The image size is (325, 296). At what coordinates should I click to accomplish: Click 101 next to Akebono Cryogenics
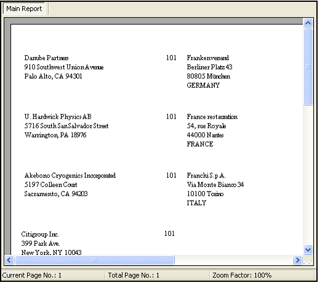[x=171, y=176]
